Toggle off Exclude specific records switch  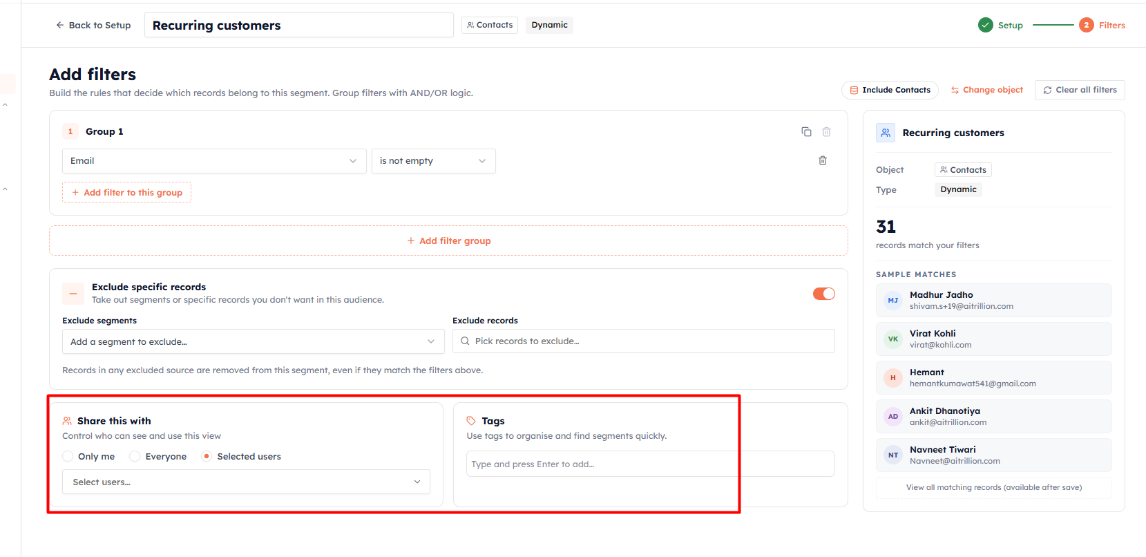(824, 294)
